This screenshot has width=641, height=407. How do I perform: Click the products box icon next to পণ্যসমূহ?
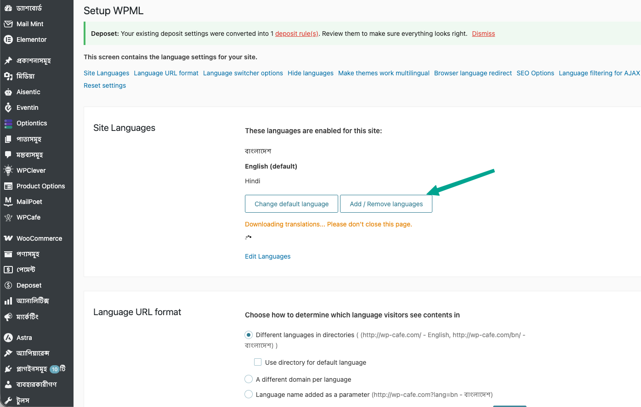(x=8, y=254)
